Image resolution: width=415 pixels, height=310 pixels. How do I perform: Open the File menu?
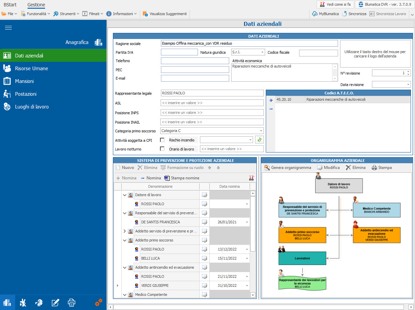pos(9,14)
